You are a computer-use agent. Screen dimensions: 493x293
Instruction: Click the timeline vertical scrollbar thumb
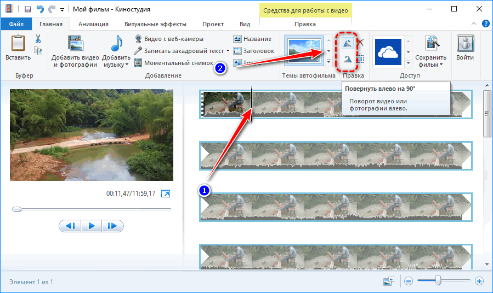(x=487, y=114)
